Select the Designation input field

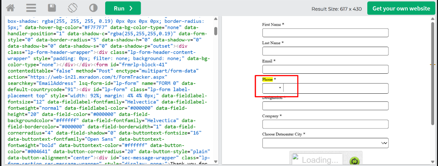coord(325,106)
